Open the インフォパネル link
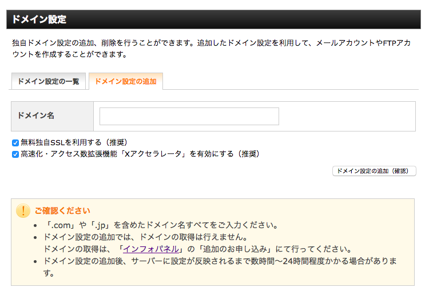The width and height of the screenshot is (429, 295). 151,249
